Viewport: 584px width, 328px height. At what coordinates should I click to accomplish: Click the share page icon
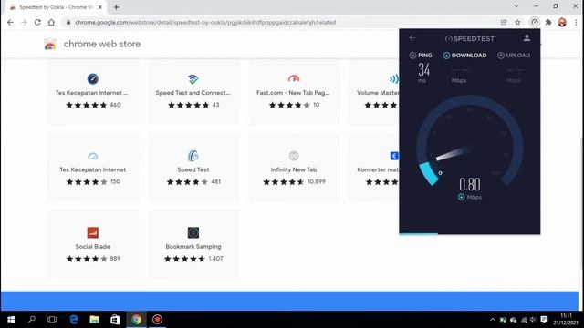(x=504, y=22)
